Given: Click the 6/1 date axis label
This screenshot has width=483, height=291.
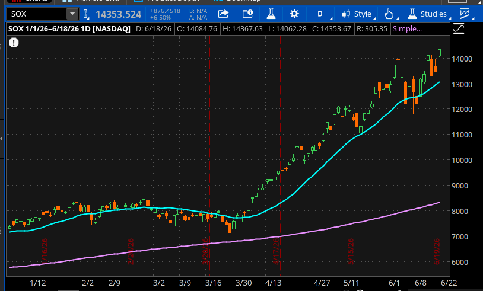Looking at the screenshot, I should point(394,283).
